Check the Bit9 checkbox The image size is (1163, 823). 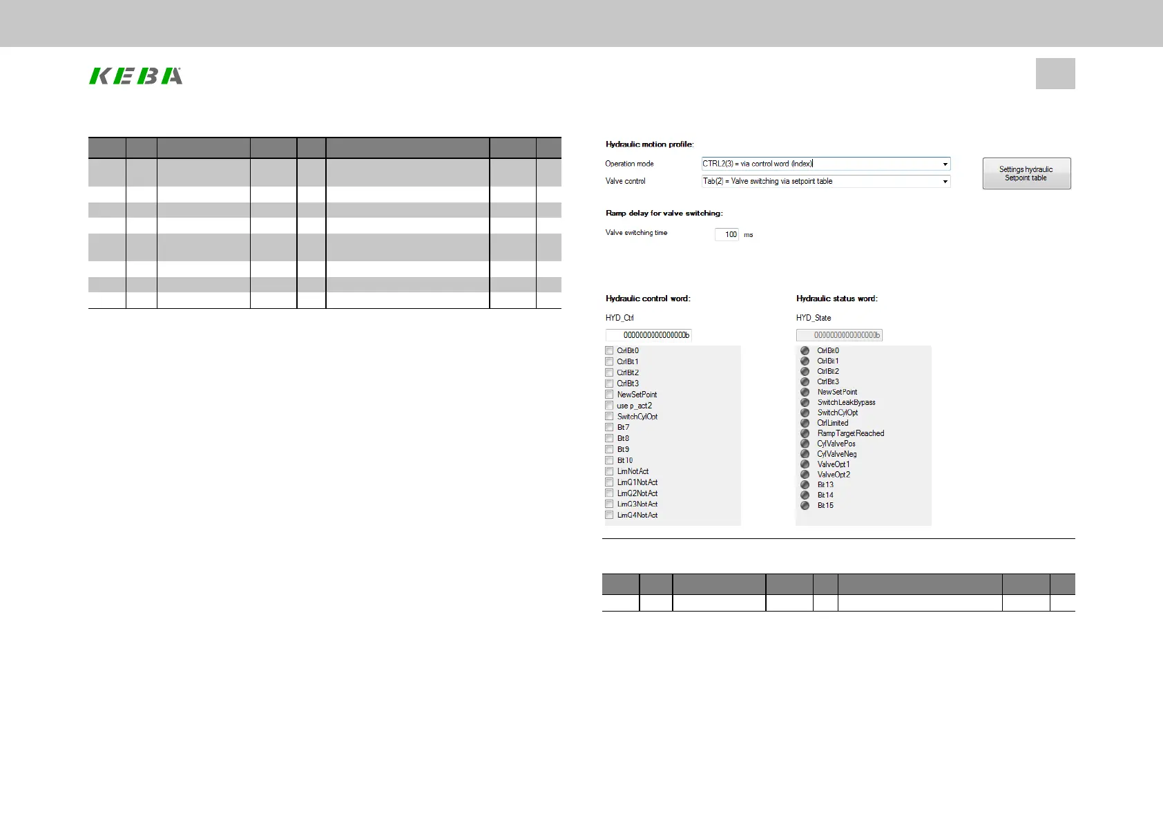pyautogui.click(x=609, y=449)
